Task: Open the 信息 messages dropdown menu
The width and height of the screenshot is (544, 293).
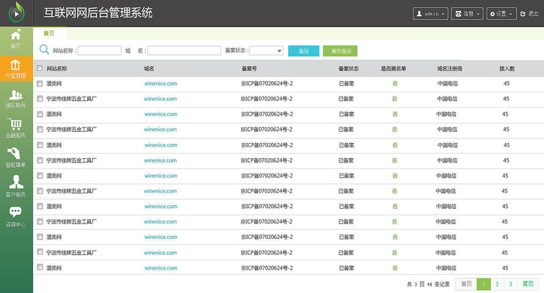Action: point(467,13)
